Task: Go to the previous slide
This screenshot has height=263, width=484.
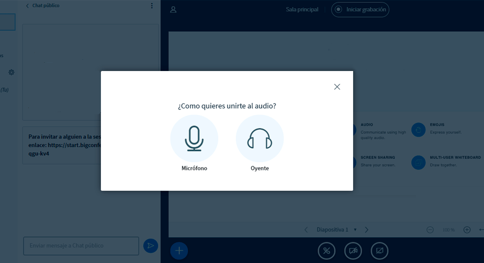Action: coord(306,230)
